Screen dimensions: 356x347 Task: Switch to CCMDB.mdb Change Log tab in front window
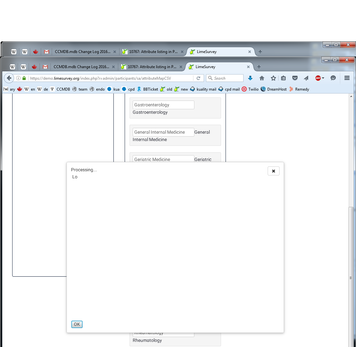click(81, 67)
